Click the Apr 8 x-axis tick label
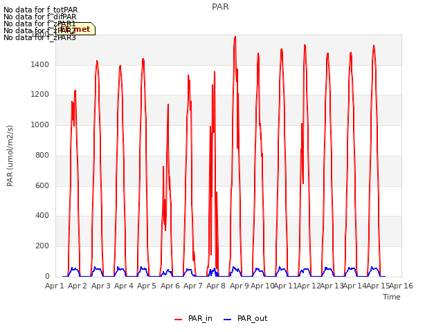443x332 pixels. click(216, 286)
